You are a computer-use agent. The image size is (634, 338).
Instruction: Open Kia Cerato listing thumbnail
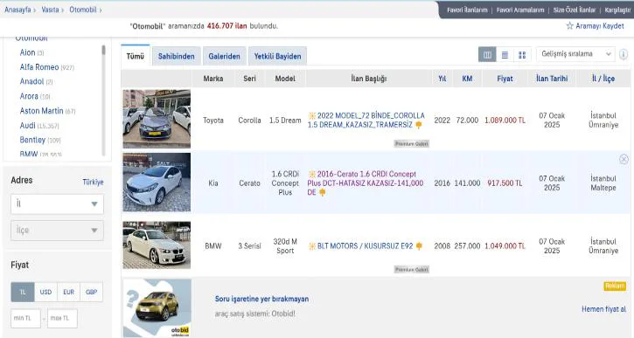pos(157,183)
